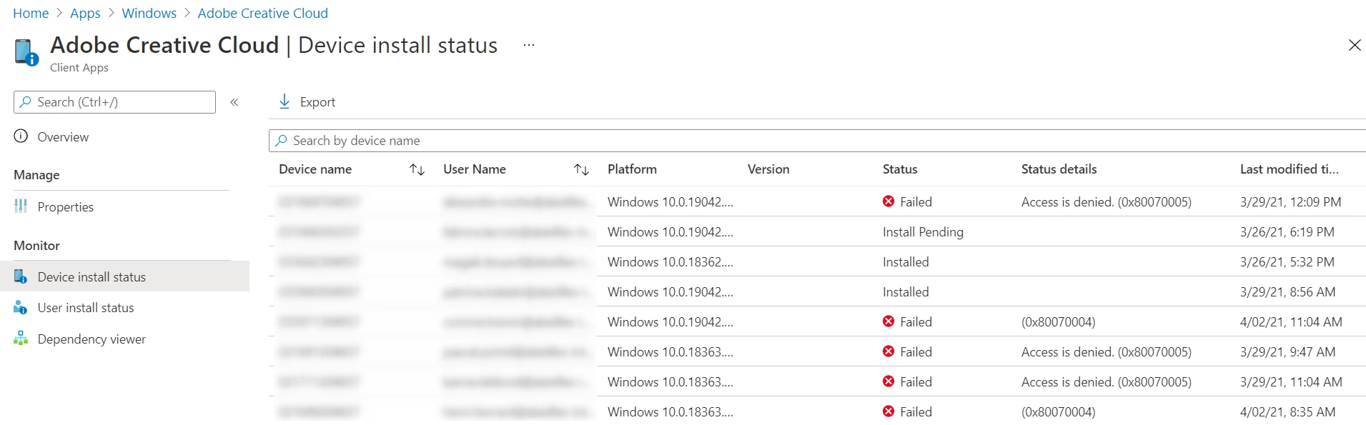
Task: Navigate to Windows breadcrumb
Action: click(x=149, y=13)
